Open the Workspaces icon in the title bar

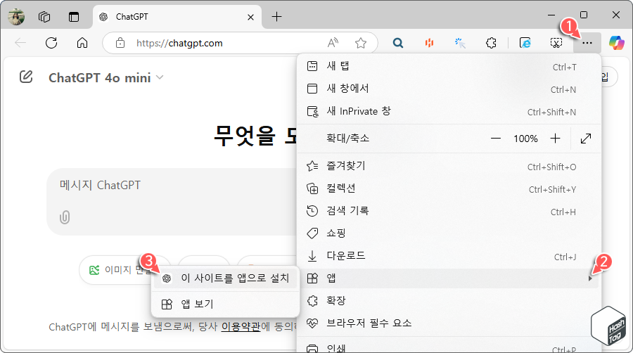coord(44,17)
